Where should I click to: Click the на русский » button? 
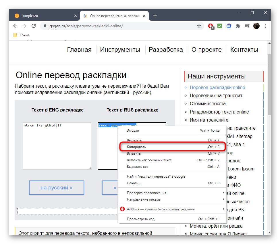pos(56,187)
